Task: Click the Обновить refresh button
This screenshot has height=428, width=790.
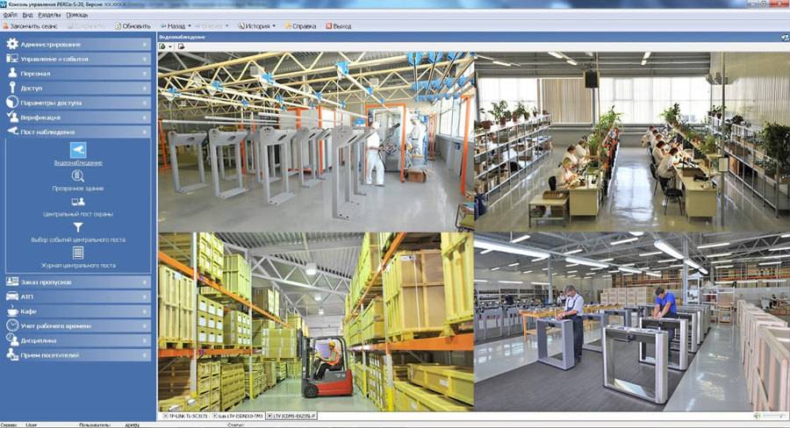Action: [x=132, y=26]
